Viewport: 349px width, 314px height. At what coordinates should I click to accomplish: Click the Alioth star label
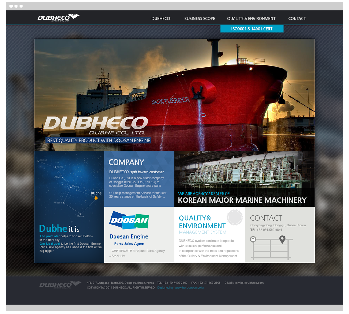58,177
